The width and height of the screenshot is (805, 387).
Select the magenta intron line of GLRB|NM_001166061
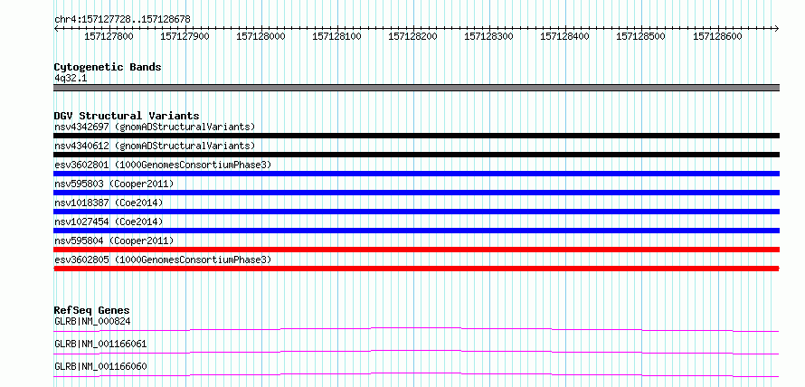(x=416, y=352)
